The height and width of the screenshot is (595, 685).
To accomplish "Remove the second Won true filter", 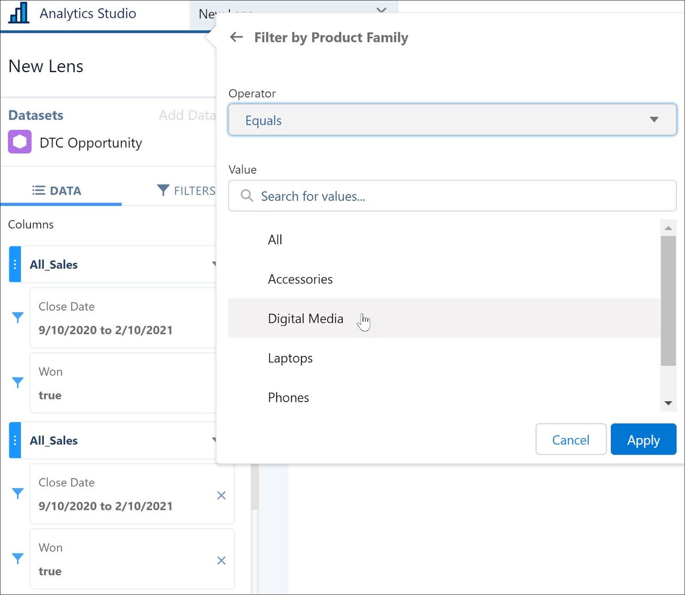I will (x=221, y=560).
